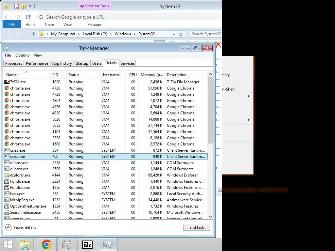Click the process list vertical scrollbar thumb
Viewport: 335px width, 251px height.
210,110
